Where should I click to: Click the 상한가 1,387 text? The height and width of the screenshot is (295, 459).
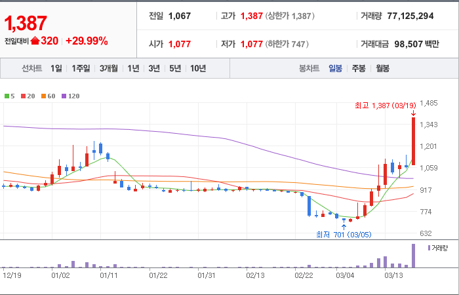tap(290, 16)
